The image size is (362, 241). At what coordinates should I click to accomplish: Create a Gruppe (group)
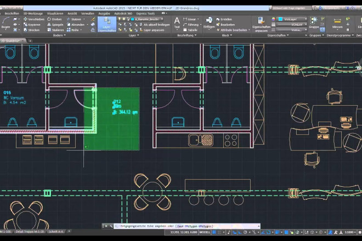point(314,22)
